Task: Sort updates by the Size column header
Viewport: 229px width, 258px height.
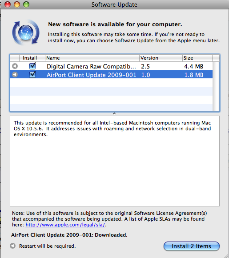Action: tap(197, 58)
